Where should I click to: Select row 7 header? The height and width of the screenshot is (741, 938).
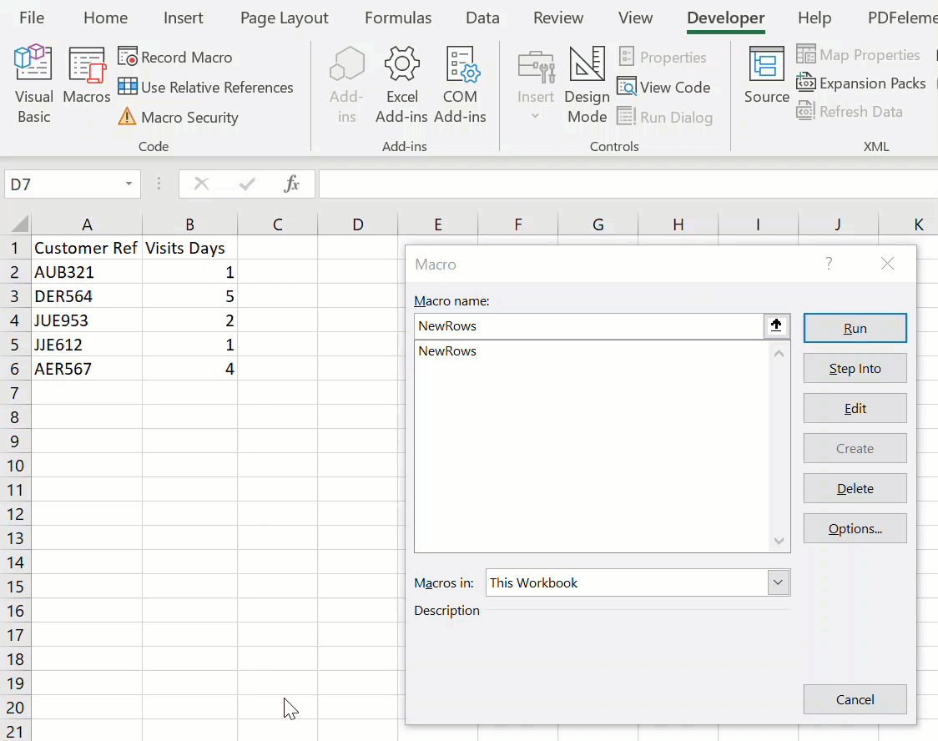pos(15,393)
